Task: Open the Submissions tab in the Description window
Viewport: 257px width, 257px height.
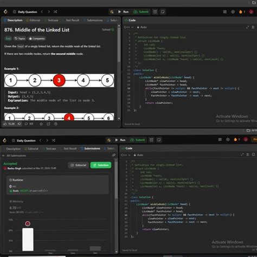Action: point(93,20)
